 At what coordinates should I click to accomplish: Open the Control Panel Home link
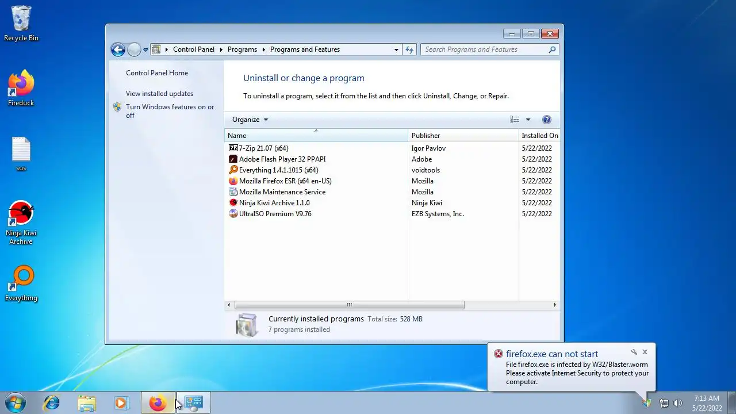157,73
